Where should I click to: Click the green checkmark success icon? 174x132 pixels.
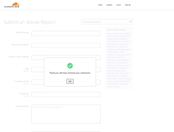[x=70, y=66]
